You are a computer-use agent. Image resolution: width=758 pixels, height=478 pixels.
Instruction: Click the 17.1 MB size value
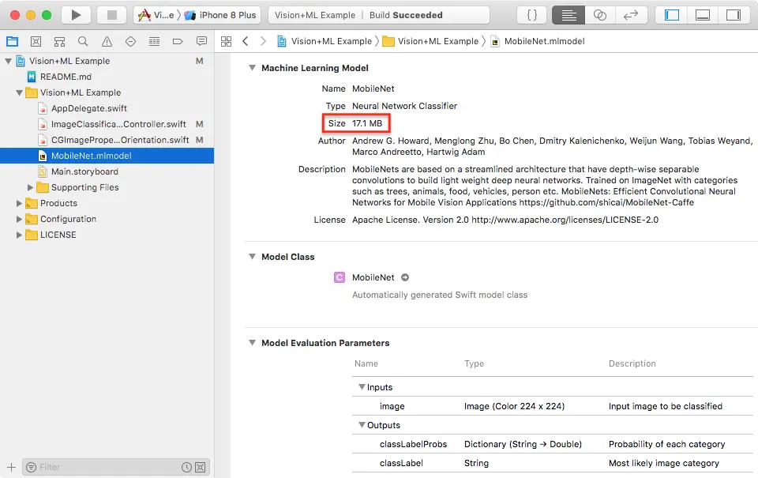[x=367, y=123]
